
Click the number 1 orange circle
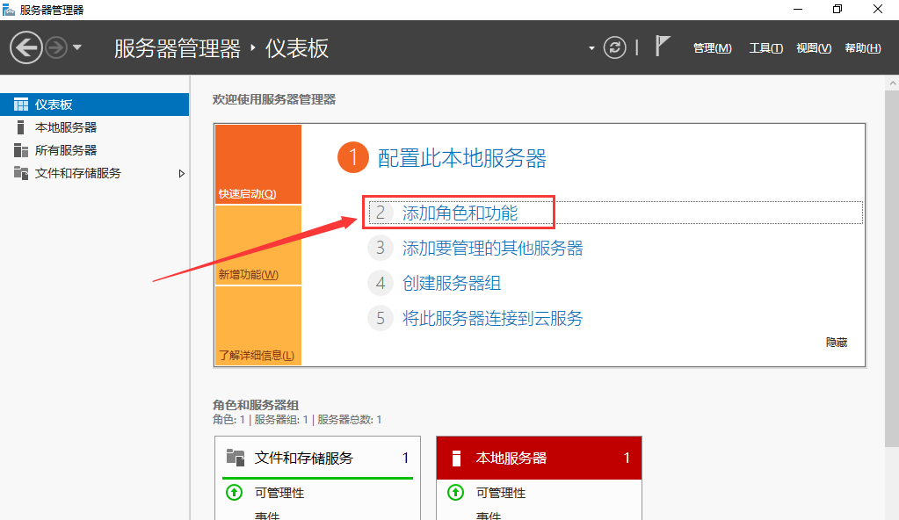[353, 157]
